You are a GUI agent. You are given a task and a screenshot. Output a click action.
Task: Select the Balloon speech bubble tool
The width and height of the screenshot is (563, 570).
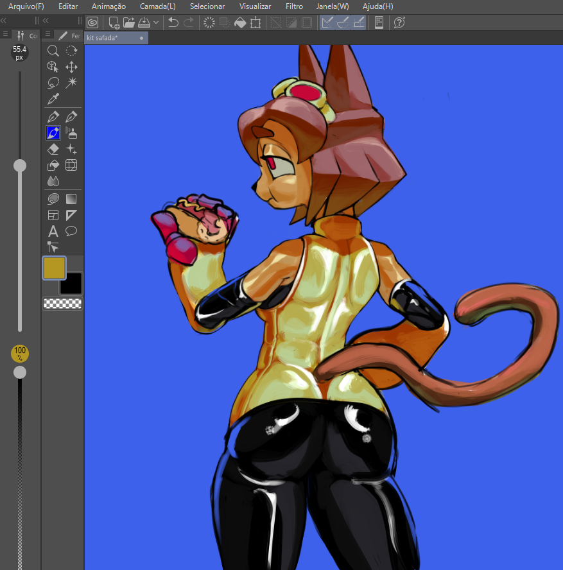tap(71, 231)
